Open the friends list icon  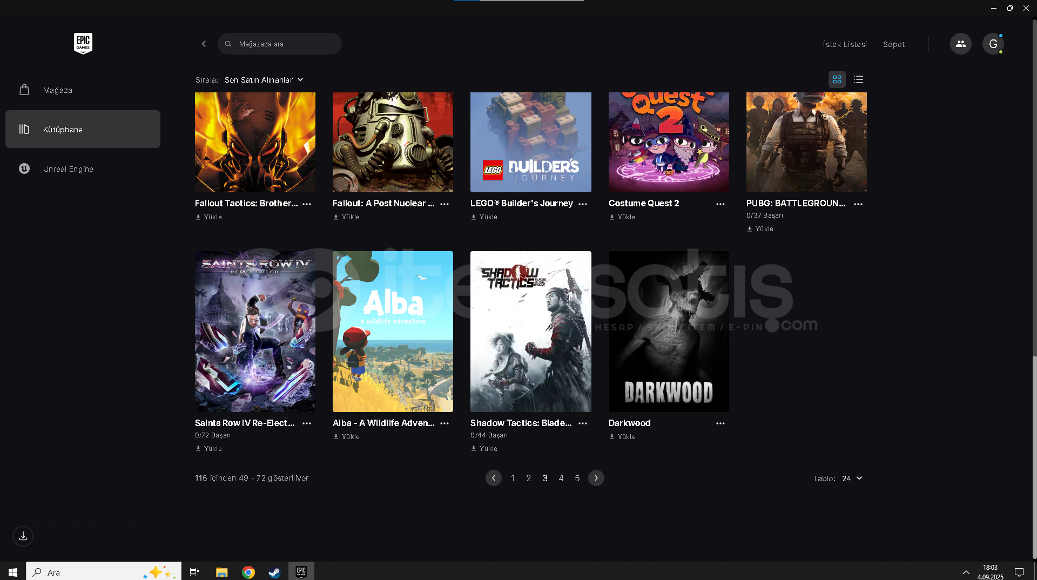(x=960, y=44)
